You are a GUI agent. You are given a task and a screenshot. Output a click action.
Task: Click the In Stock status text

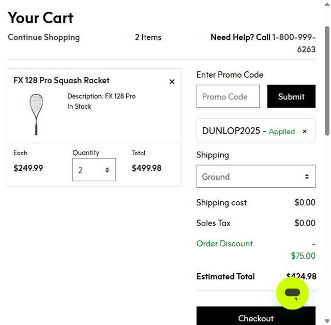[x=79, y=107]
